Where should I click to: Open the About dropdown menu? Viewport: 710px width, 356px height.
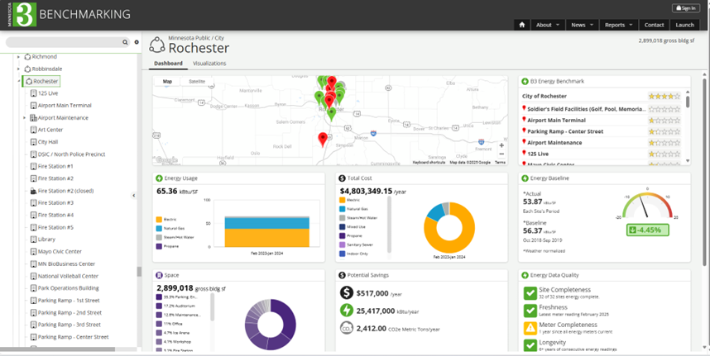click(x=548, y=25)
